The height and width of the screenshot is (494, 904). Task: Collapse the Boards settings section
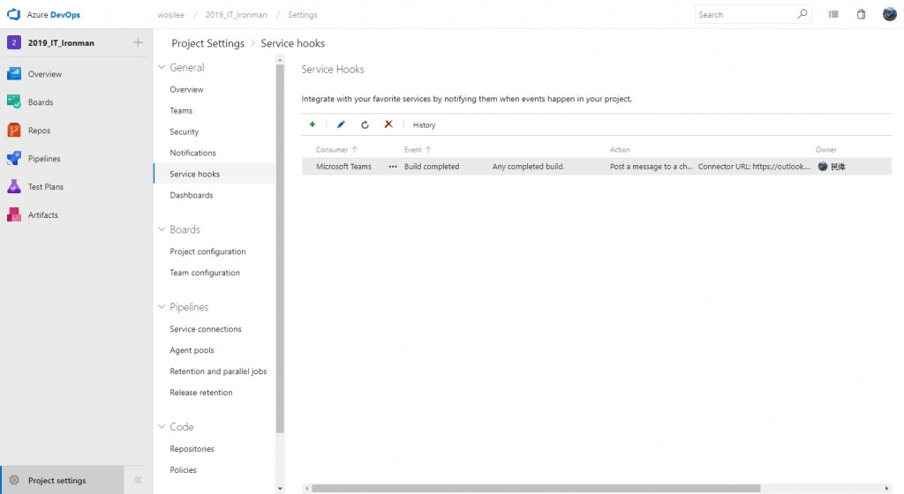(162, 229)
